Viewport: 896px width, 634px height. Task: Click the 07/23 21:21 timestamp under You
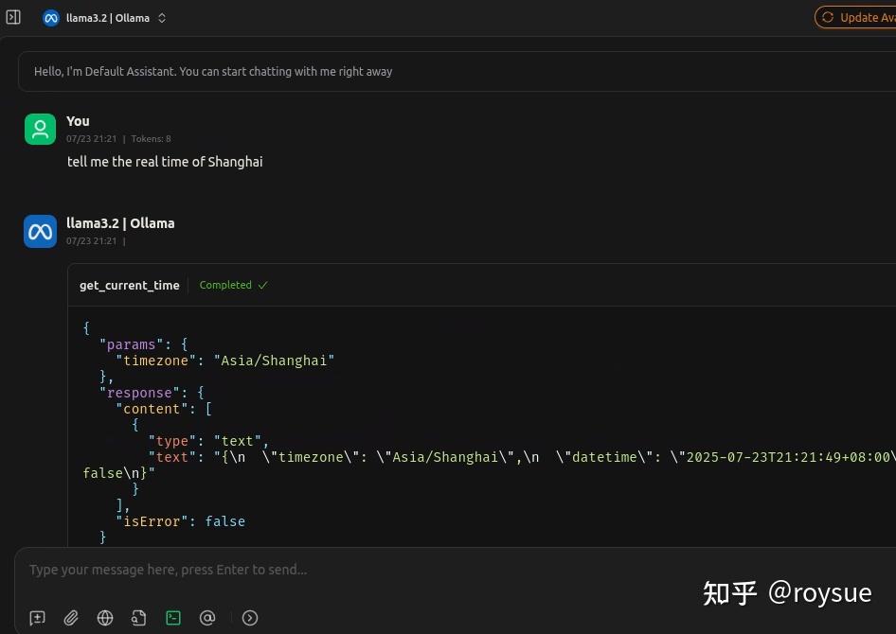[92, 139]
